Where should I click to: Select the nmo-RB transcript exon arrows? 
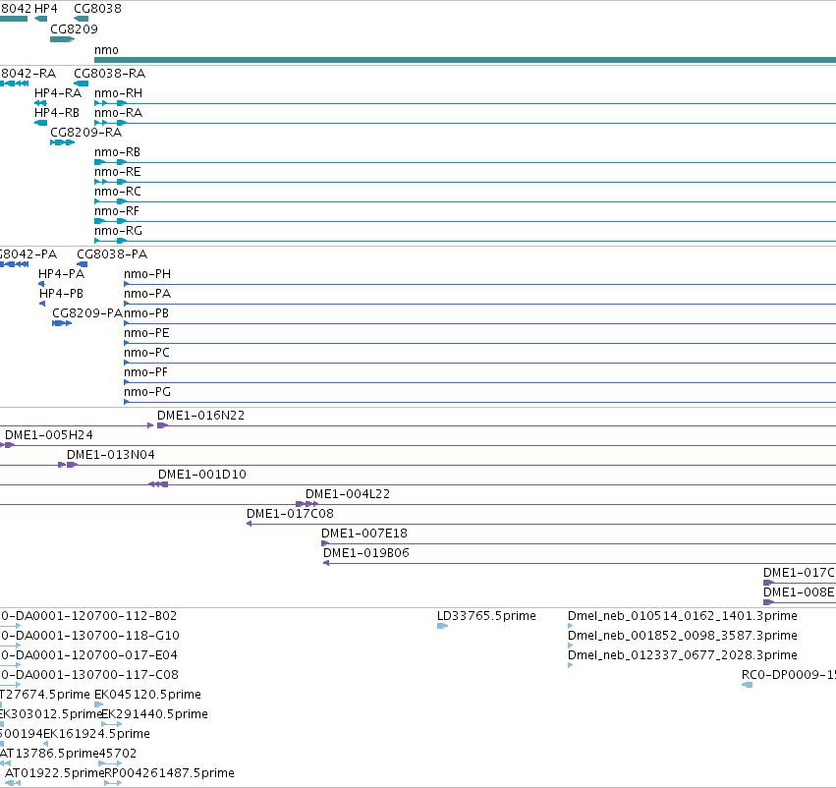click(110, 162)
